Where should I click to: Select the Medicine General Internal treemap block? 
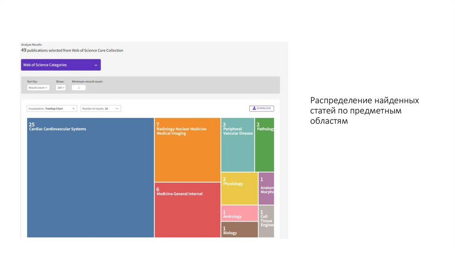(188, 210)
